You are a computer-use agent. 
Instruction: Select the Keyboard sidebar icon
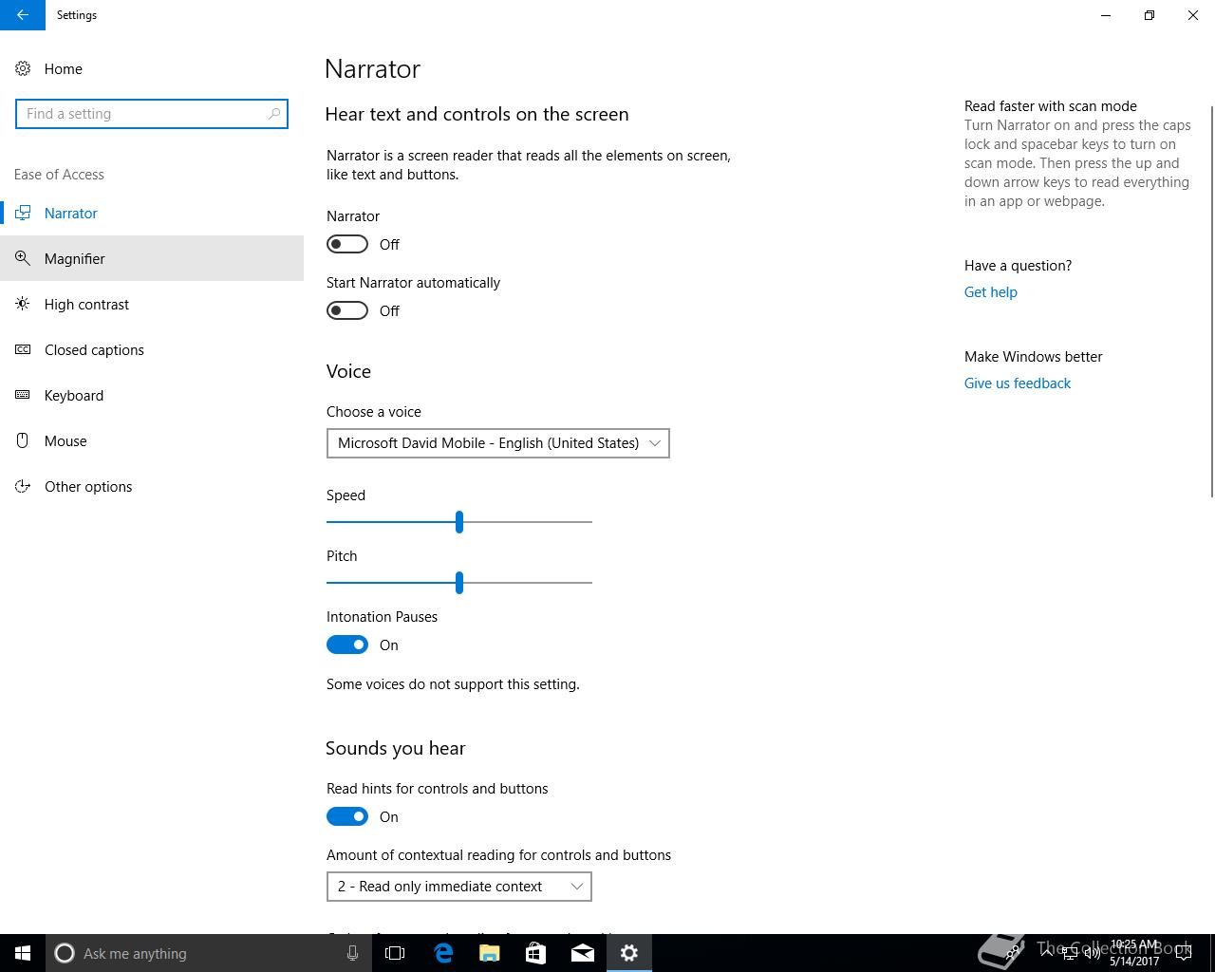(23, 395)
